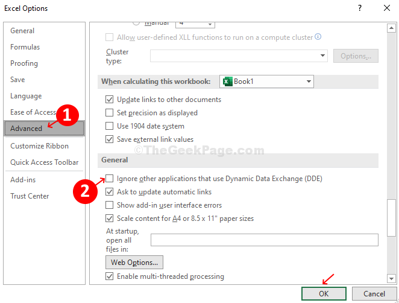Viewport: 399px width, 303px height.
Task: Select Language in the sidebar
Action: pyautogui.click(x=26, y=96)
